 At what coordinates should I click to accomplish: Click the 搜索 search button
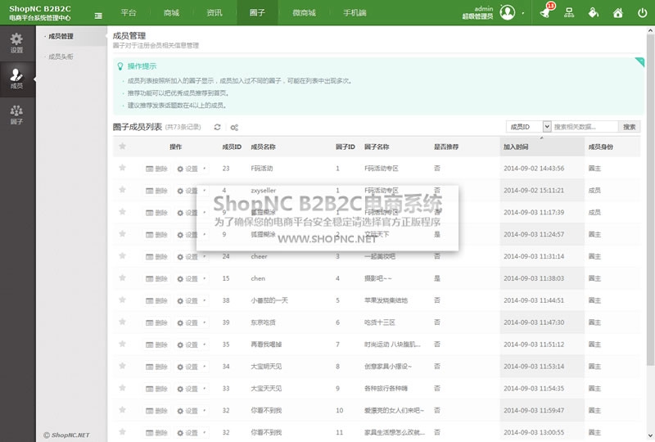pyautogui.click(x=629, y=127)
